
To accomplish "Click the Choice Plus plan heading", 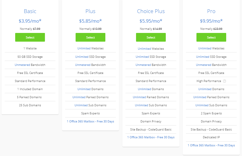I will pos(151,11).
